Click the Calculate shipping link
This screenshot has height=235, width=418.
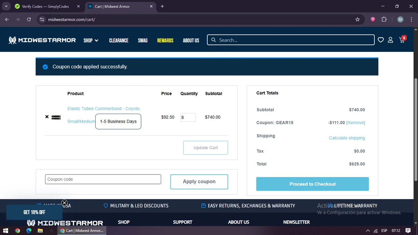point(347,138)
